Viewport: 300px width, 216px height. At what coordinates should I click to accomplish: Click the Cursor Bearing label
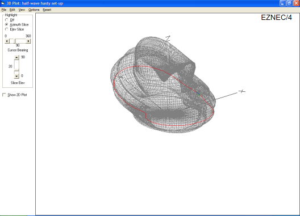tap(18, 50)
